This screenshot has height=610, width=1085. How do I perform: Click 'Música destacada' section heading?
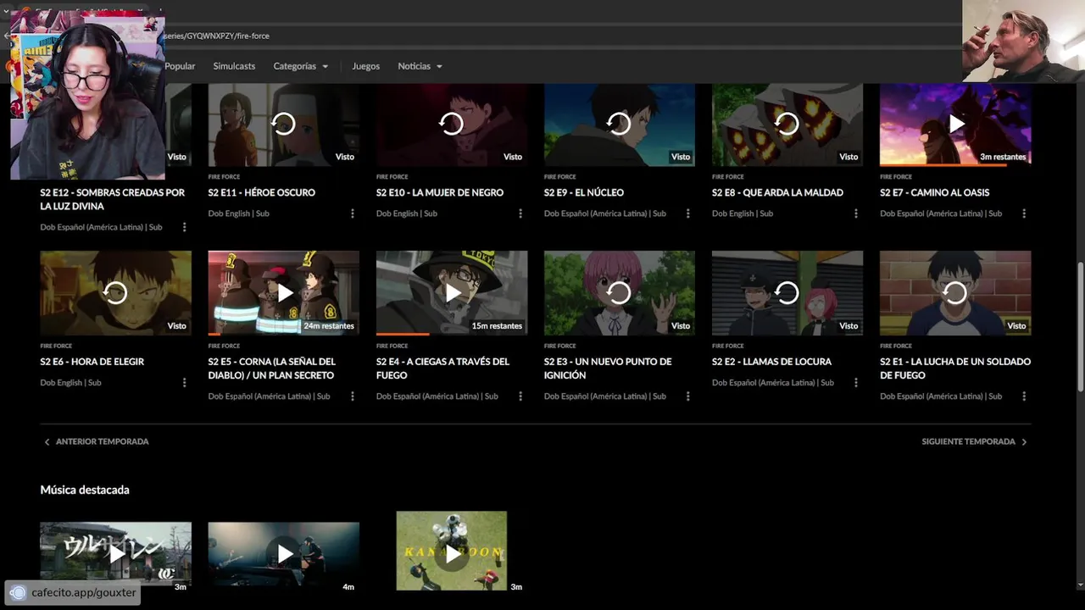coord(85,490)
